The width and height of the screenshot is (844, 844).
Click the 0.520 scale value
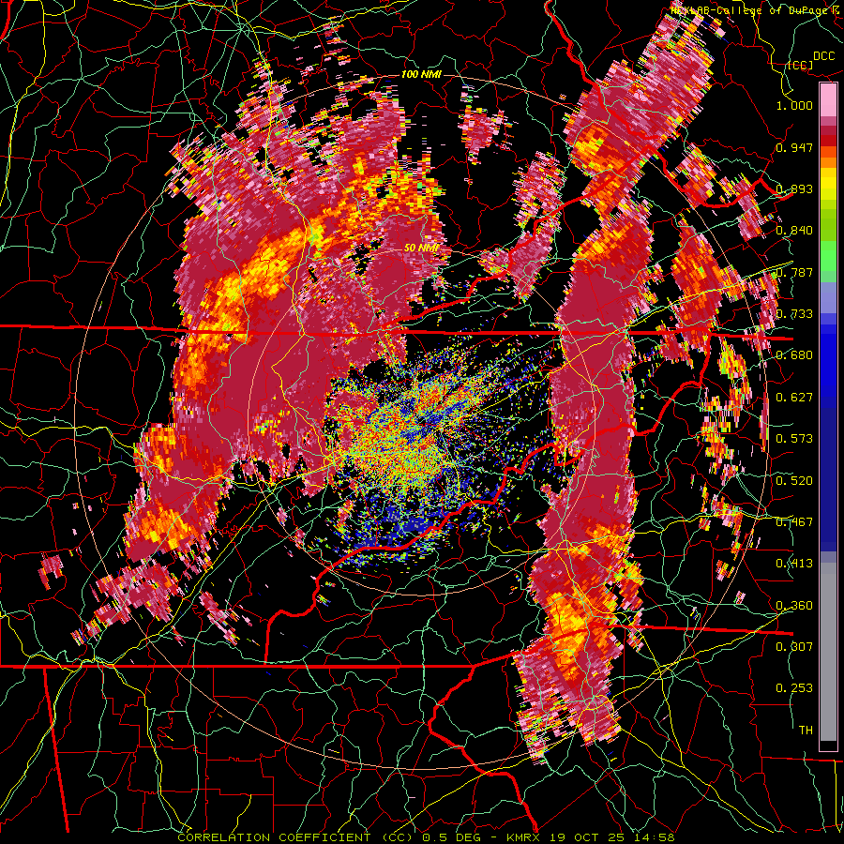(794, 481)
